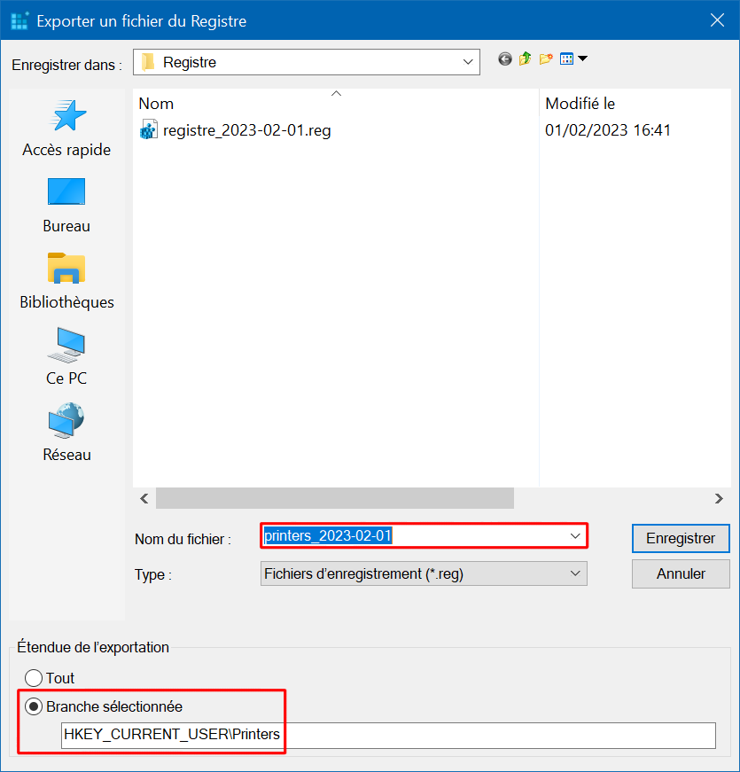Open Accès rapide in sidebar
The image size is (740, 772).
[66, 129]
